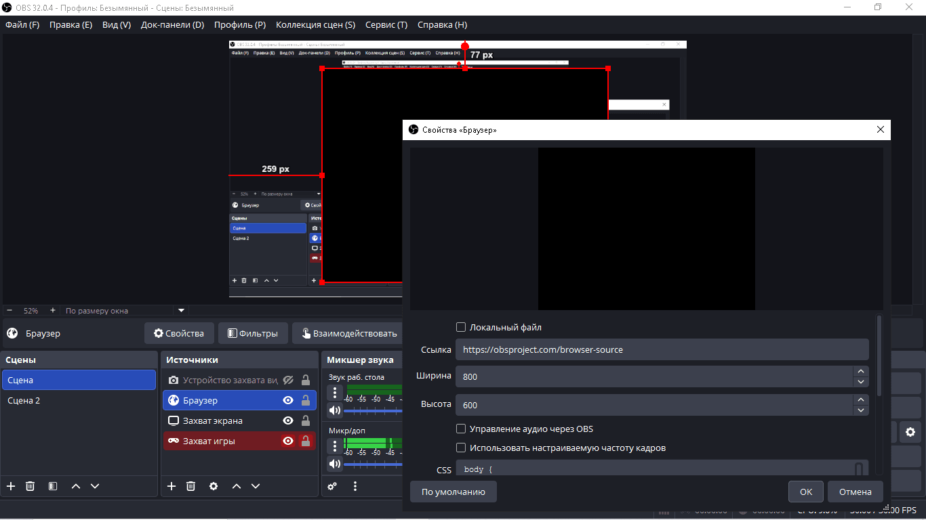
Task: Check Управление аудио через OBS
Action: coord(461,429)
